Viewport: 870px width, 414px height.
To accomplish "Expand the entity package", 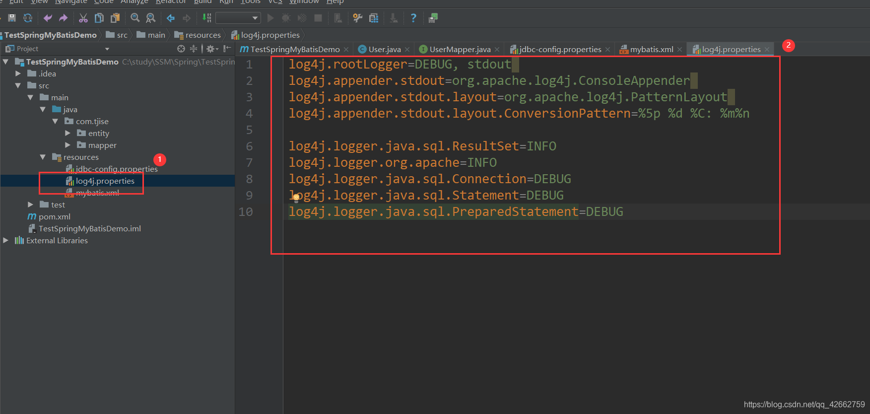I will pyautogui.click(x=68, y=133).
